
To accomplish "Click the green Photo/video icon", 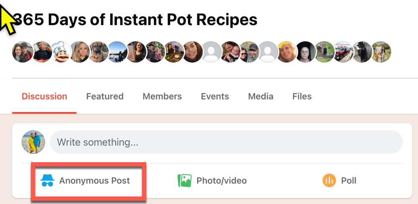I will pyautogui.click(x=184, y=181).
